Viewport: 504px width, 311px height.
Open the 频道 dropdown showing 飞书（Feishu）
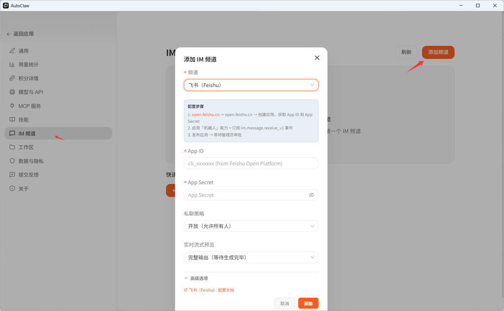coord(251,85)
